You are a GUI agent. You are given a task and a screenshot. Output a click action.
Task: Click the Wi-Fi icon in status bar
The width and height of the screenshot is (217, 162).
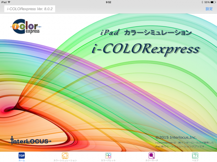pos(9,2)
